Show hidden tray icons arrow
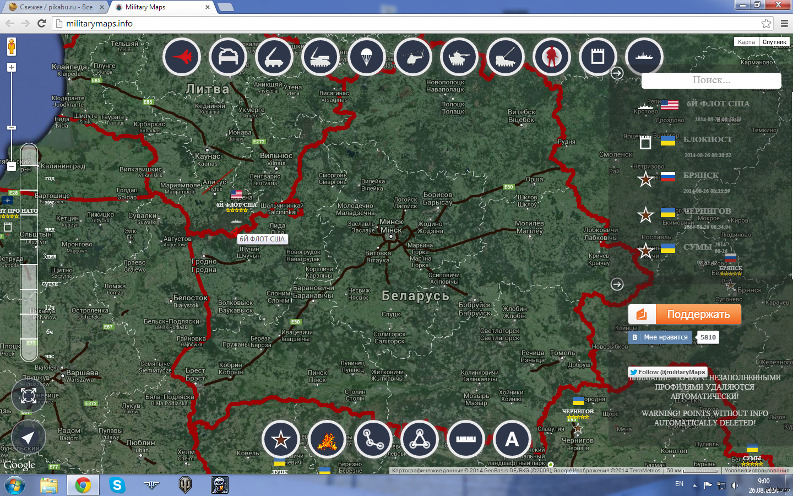The image size is (793, 496). pos(694,485)
